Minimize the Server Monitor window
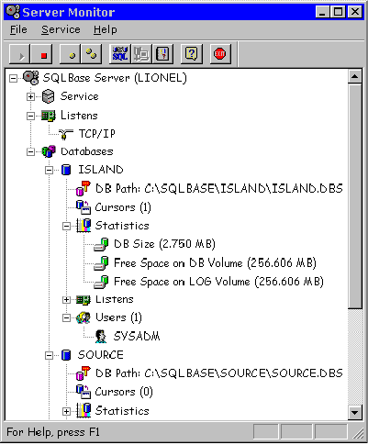The image size is (368, 445). tap(322, 12)
